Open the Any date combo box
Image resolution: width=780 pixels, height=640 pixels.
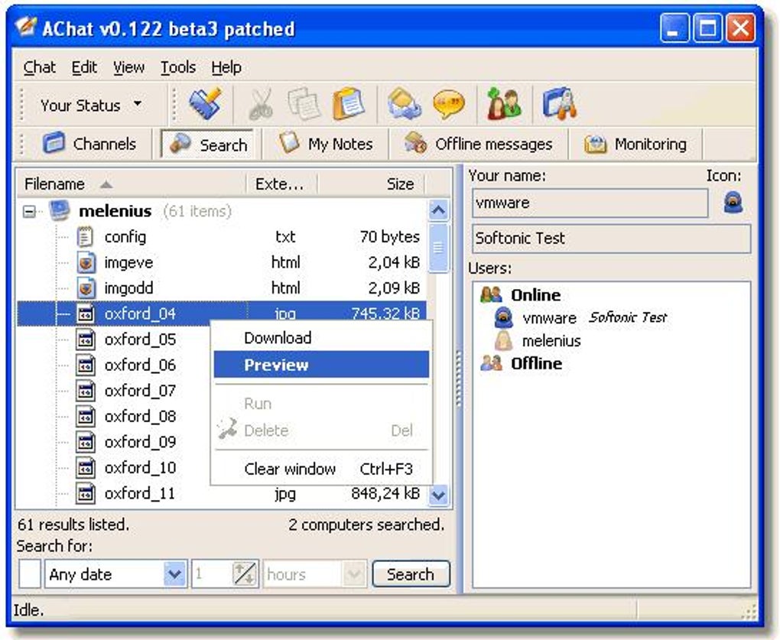[x=174, y=574]
